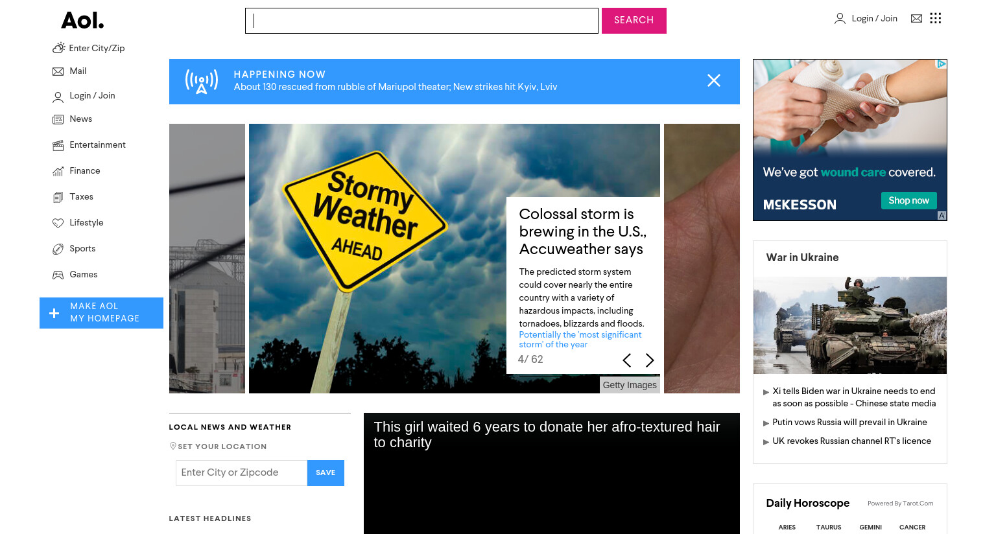Open the apps grid icon in header

pos(935,18)
